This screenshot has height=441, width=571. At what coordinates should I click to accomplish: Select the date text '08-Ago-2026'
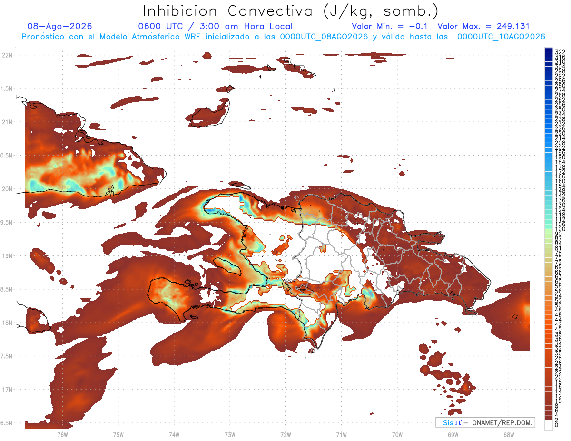(60, 26)
